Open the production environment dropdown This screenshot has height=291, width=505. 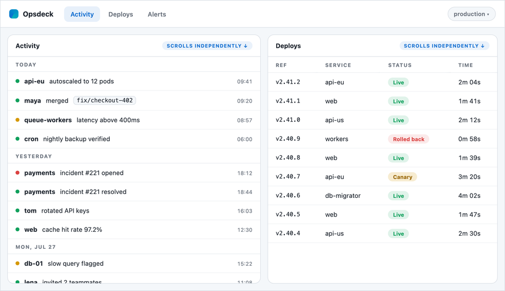point(471,14)
